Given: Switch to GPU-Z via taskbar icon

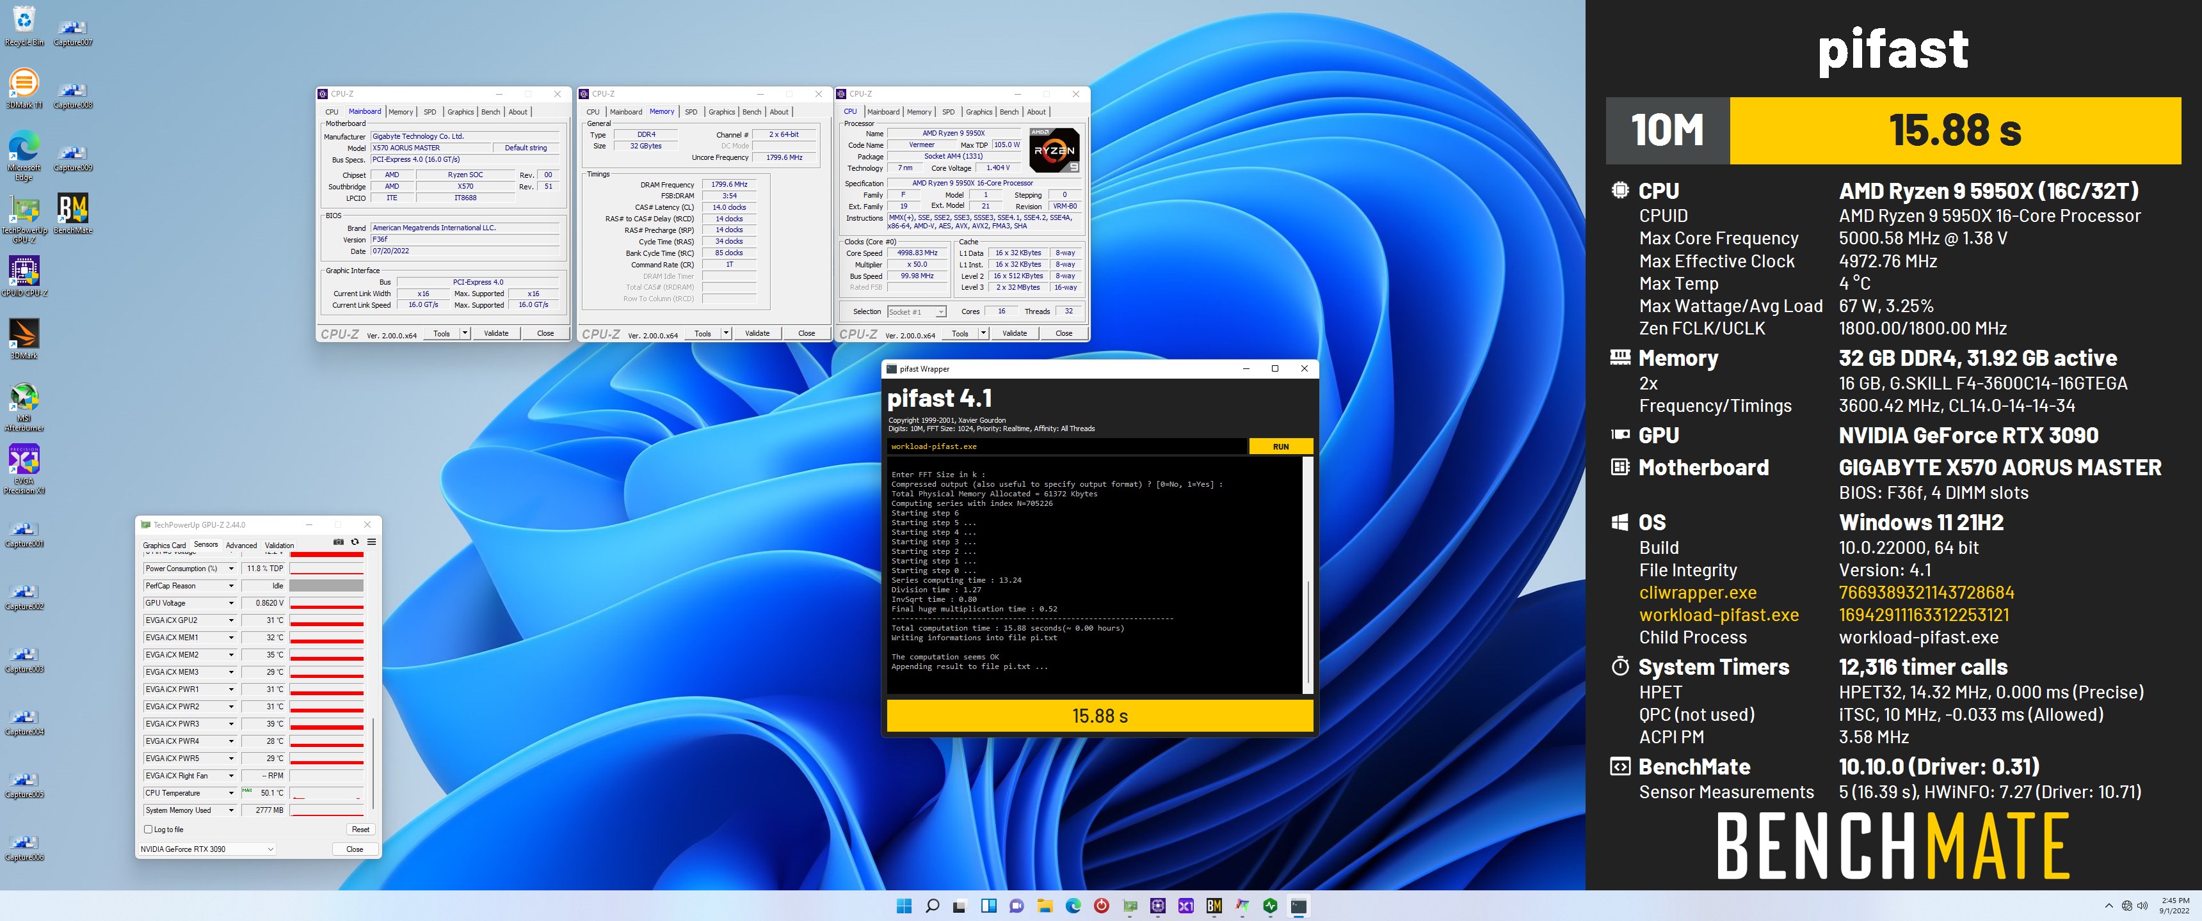Looking at the screenshot, I should [1130, 906].
